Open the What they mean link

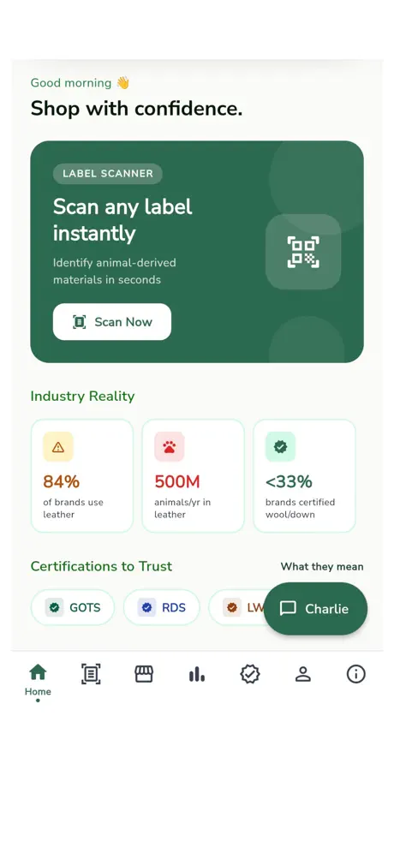tap(322, 566)
